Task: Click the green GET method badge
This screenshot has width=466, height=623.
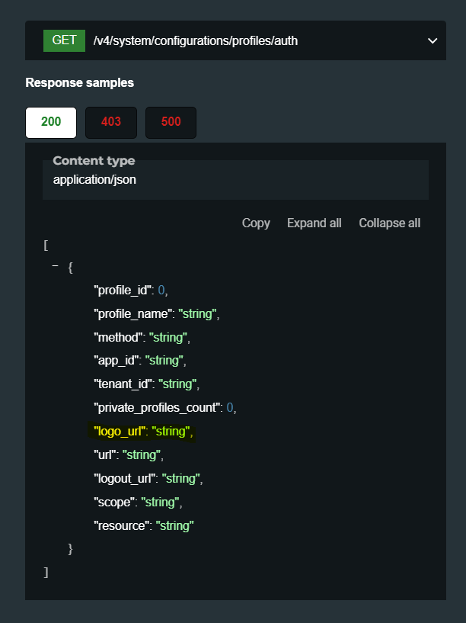Action: [64, 40]
